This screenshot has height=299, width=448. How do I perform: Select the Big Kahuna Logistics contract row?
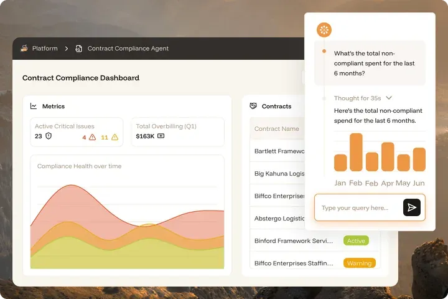(x=277, y=173)
